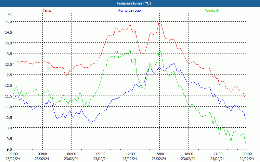Image resolution: width=260 pixels, height=162 pixels.
Task: Select the blue Punto de rocío legend label
Action: pos(129,10)
